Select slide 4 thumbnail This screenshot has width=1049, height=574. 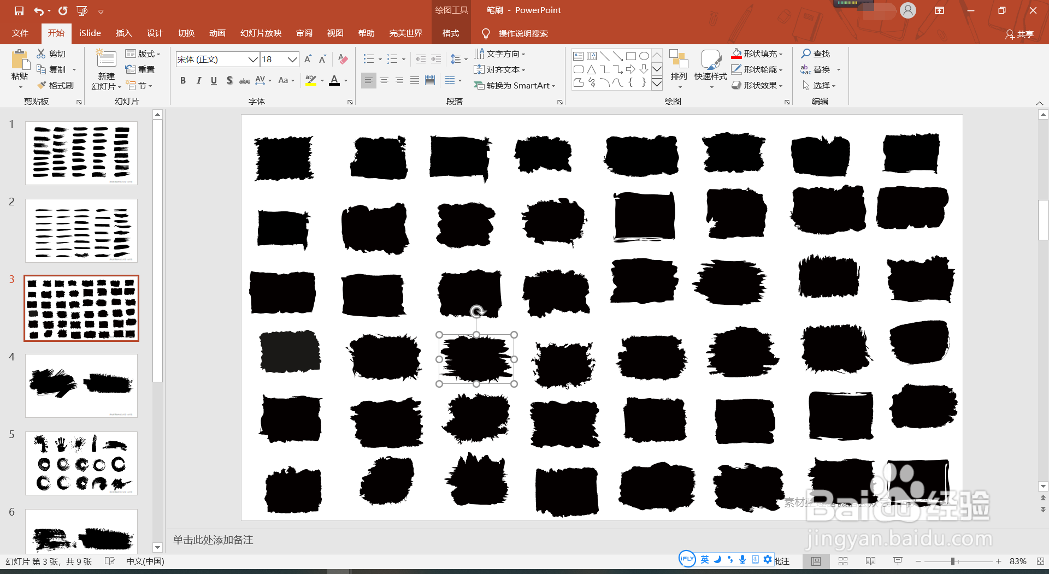81,386
